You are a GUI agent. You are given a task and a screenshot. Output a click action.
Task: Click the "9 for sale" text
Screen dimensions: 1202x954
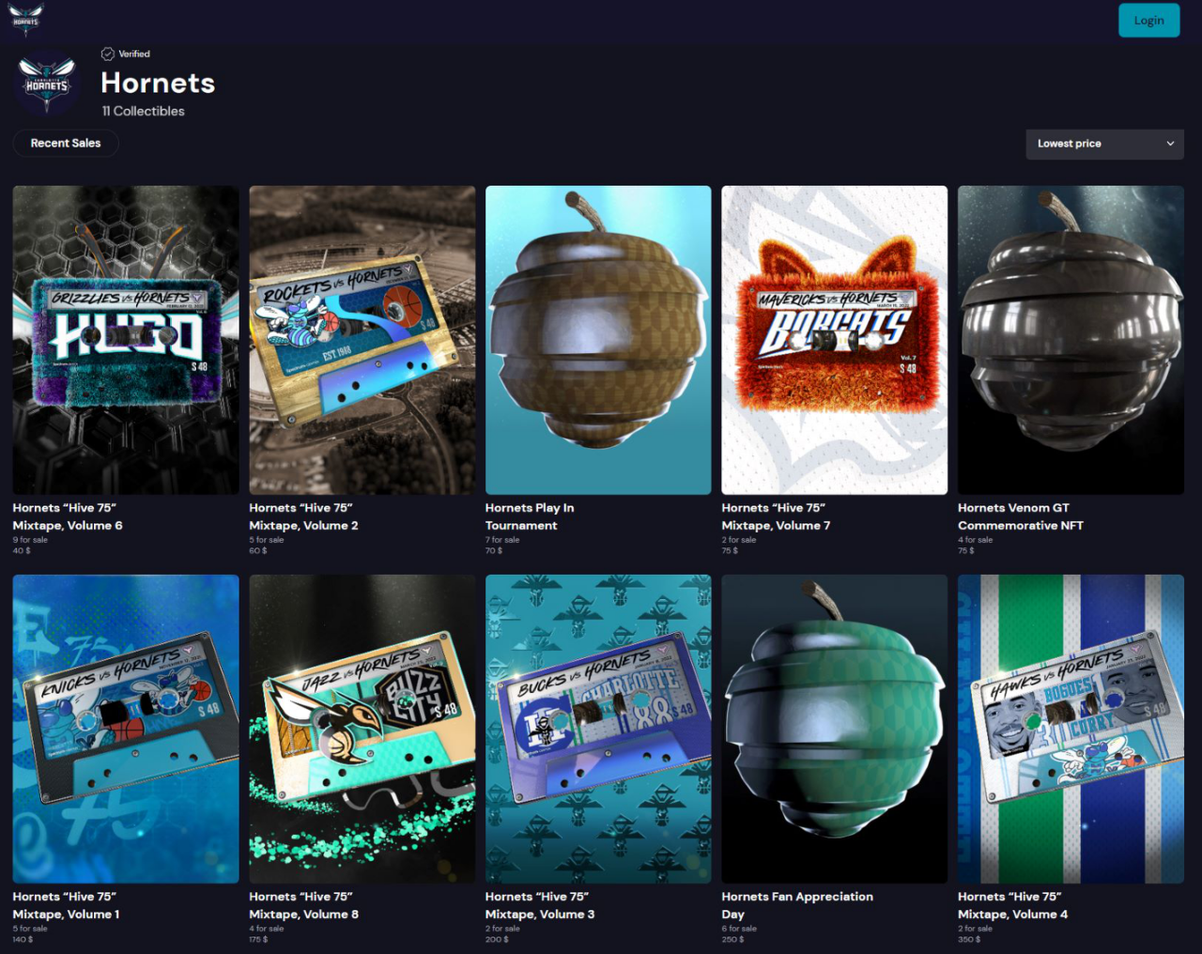30,540
